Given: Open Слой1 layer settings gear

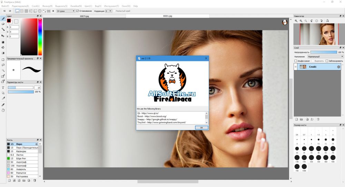Looking at the screenshot, I should [x=338, y=67].
